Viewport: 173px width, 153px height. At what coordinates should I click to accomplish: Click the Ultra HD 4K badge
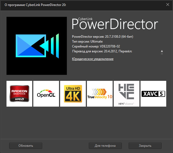tap(73, 94)
